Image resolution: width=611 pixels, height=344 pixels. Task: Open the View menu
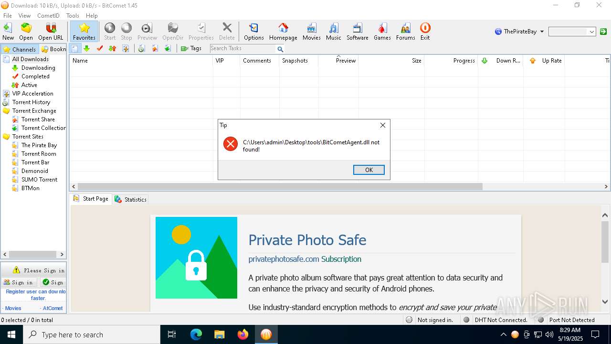24,15
